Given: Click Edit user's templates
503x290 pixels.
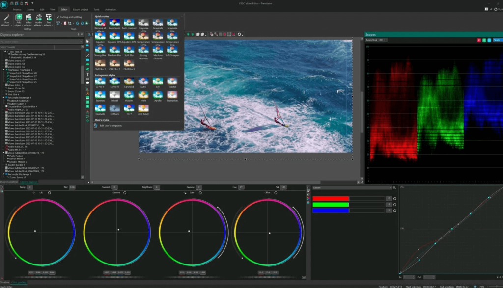Looking at the screenshot, I should [110, 126].
